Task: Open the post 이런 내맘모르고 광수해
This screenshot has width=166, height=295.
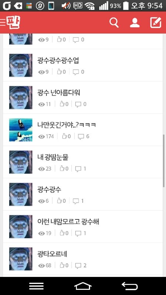Action: (x=68, y=222)
